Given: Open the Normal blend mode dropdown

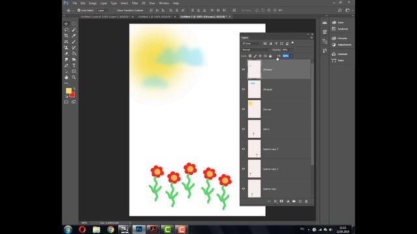Looking at the screenshot, I should [255, 49].
